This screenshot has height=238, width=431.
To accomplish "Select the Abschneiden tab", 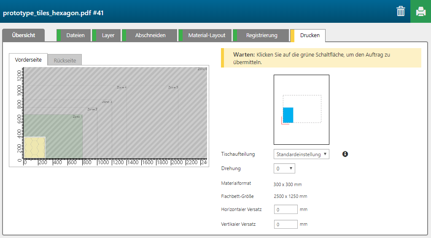I will click(x=150, y=35).
